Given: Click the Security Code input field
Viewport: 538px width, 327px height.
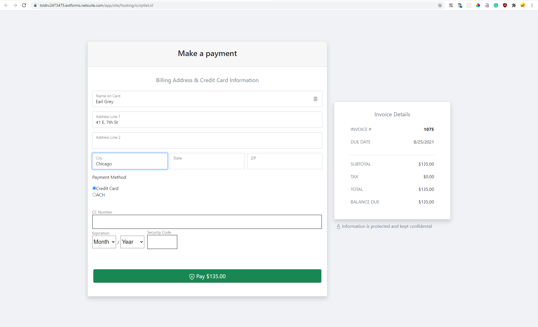Looking at the screenshot, I should pos(162,242).
